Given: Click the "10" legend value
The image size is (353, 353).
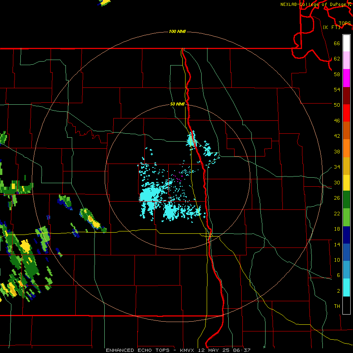Looking at the screenshot, I should (337, 260).
